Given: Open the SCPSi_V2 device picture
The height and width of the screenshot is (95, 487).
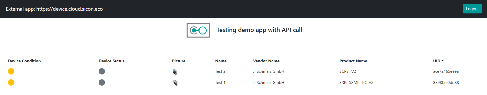Looking at the screenshot, I should click(x=175, y=72).
